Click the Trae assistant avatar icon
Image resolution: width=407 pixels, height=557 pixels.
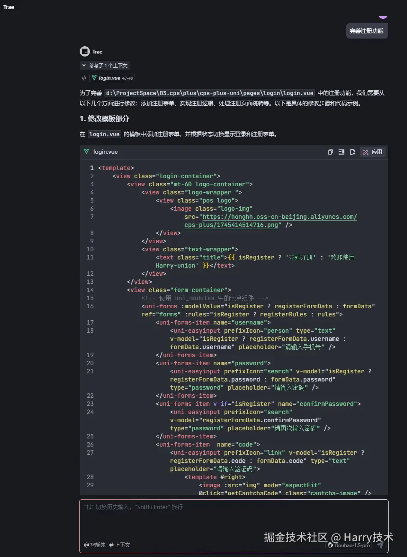click(84, 51)
